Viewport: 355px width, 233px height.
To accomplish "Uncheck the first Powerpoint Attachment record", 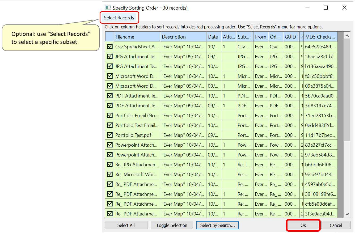I will [x=109, y=145].
